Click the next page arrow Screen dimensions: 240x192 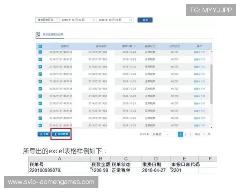(190, 134)
